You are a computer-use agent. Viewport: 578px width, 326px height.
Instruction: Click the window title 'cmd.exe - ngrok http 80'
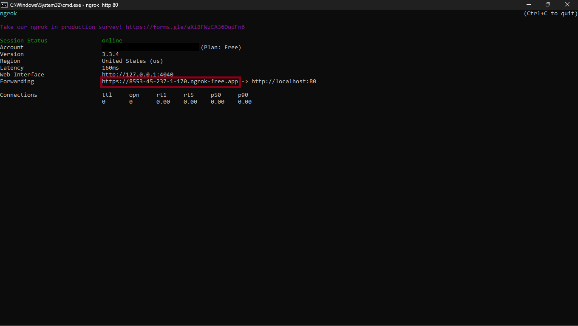pyautogui.click(x=64, y=5)
